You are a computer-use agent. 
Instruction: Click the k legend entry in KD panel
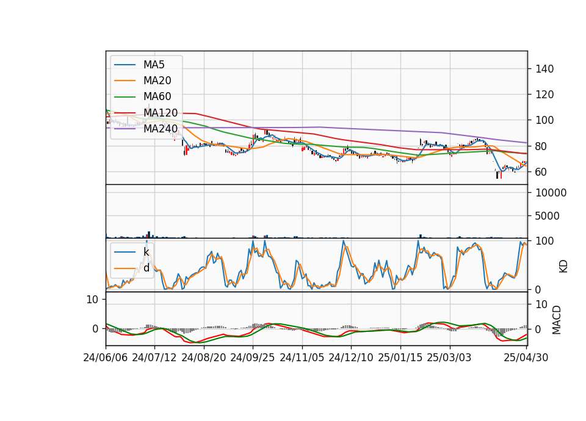146,252
